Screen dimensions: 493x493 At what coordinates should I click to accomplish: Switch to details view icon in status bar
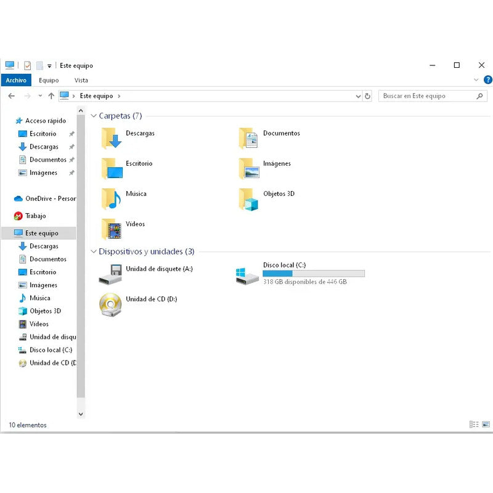[474, 425]
